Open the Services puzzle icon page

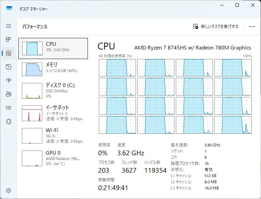9,122
